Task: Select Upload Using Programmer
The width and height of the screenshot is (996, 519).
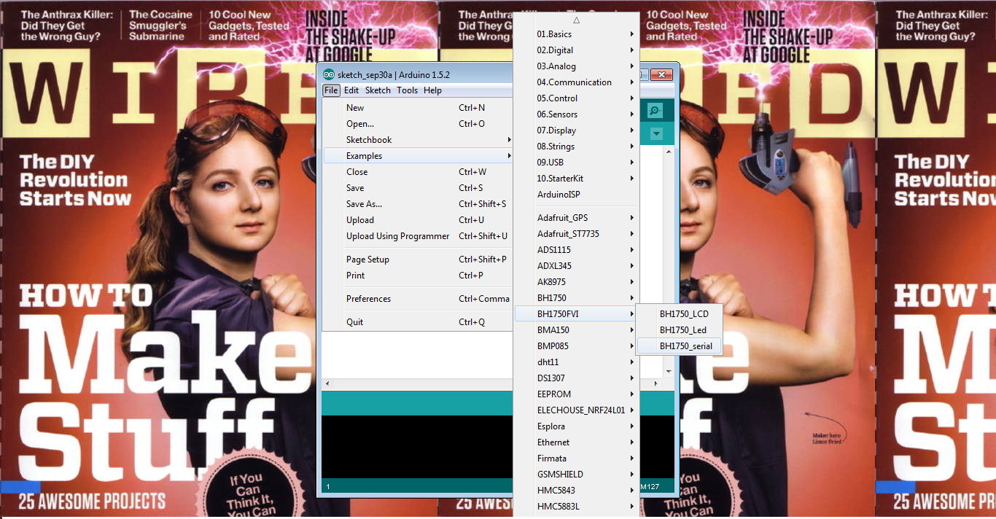Action: pyautogui.click(x=418, y=236)
